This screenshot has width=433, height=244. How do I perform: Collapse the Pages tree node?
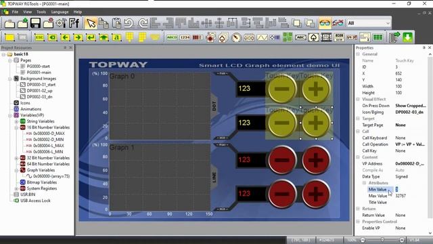(10, 60)
